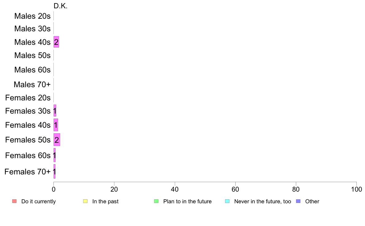This screenshot has height=226, width=365.
Task: Select the Females 50s magenta bar
Action: pos(57,140)
